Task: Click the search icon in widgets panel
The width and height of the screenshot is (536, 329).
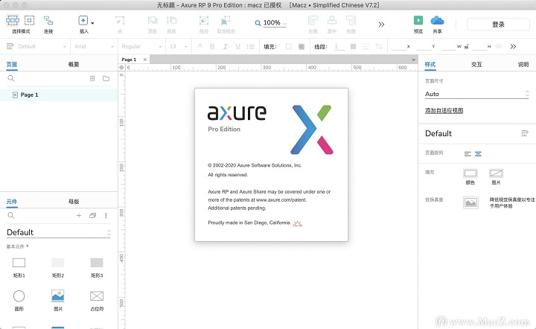Action: point(11,215)
